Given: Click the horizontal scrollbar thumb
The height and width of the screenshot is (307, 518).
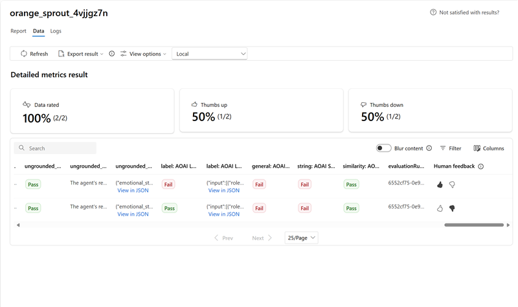Looking at the screenshot, I should [473, 225].
